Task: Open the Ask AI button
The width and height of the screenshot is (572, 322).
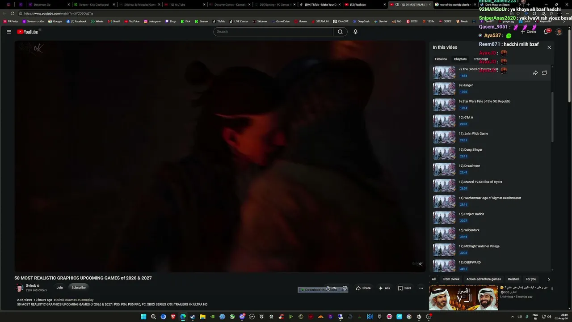Action: tap(384, 288)
